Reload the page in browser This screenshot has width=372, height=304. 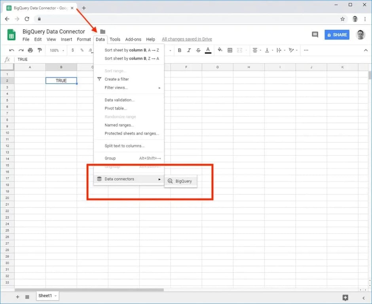[27, 19]
